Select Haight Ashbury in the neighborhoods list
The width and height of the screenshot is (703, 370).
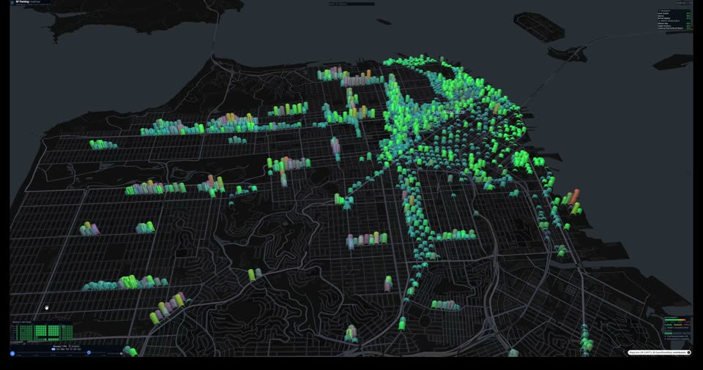tap(674, 26)
